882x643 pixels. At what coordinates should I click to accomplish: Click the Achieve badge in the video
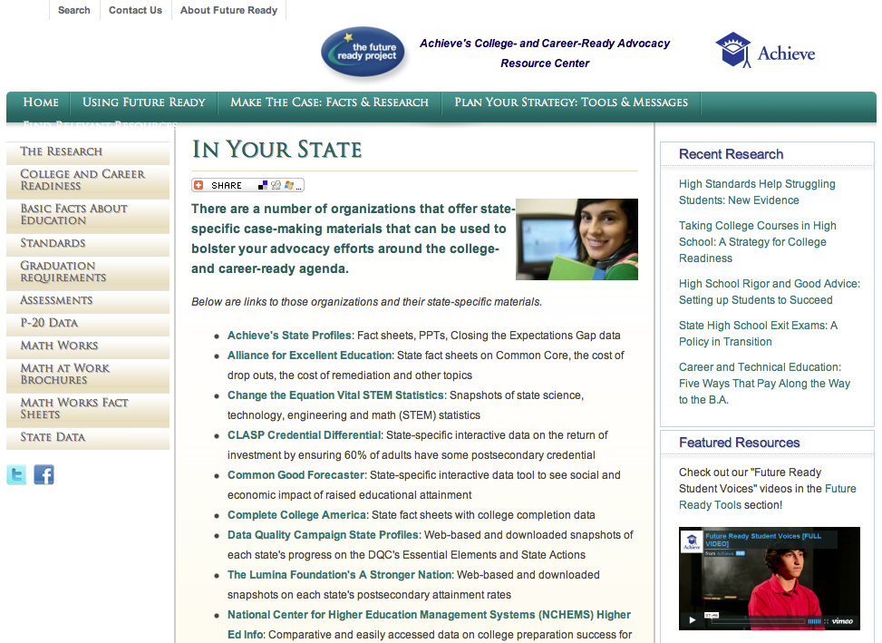[x=692, y=541]
